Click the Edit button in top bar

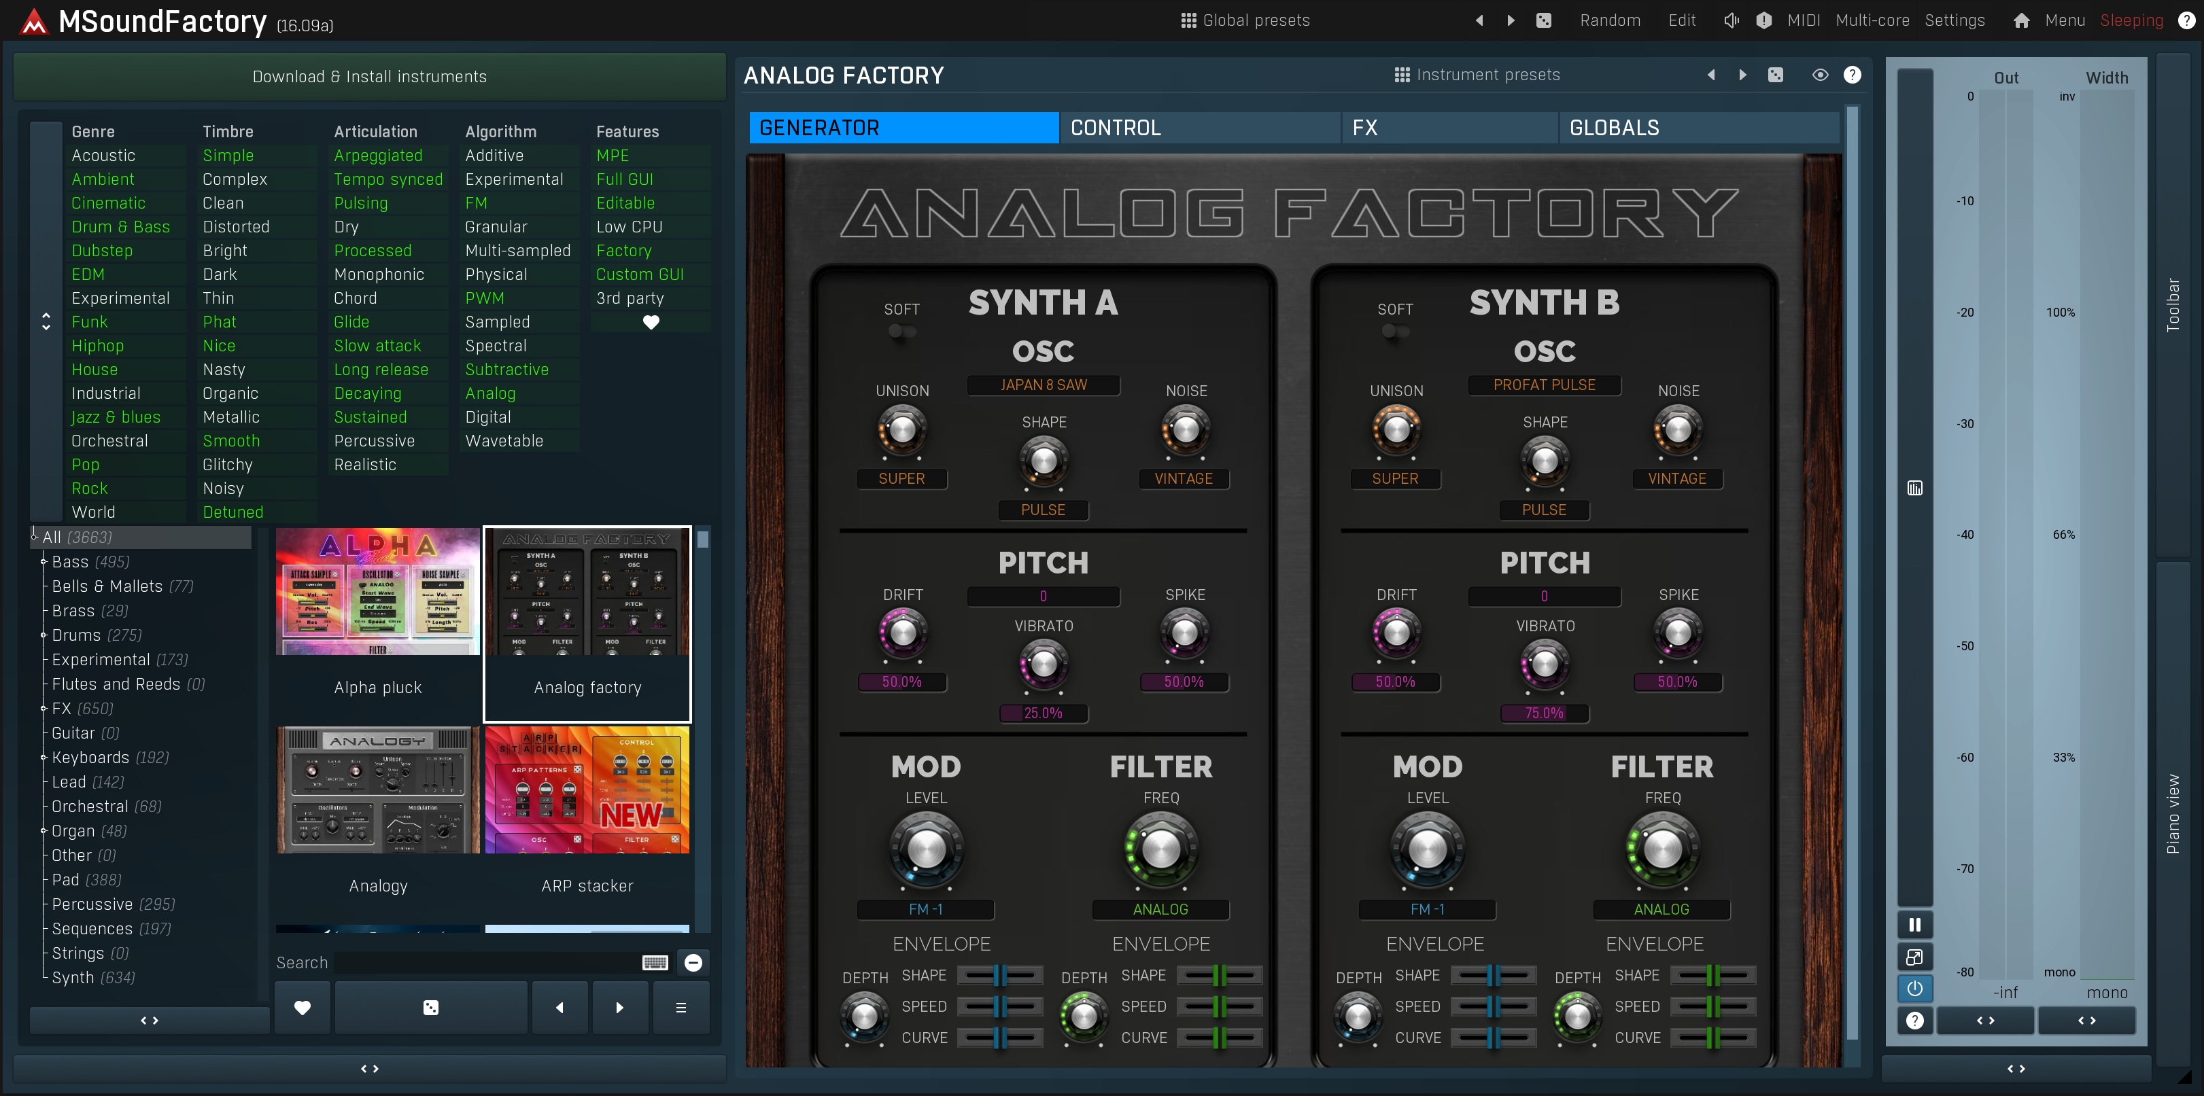pos(1681,20)
